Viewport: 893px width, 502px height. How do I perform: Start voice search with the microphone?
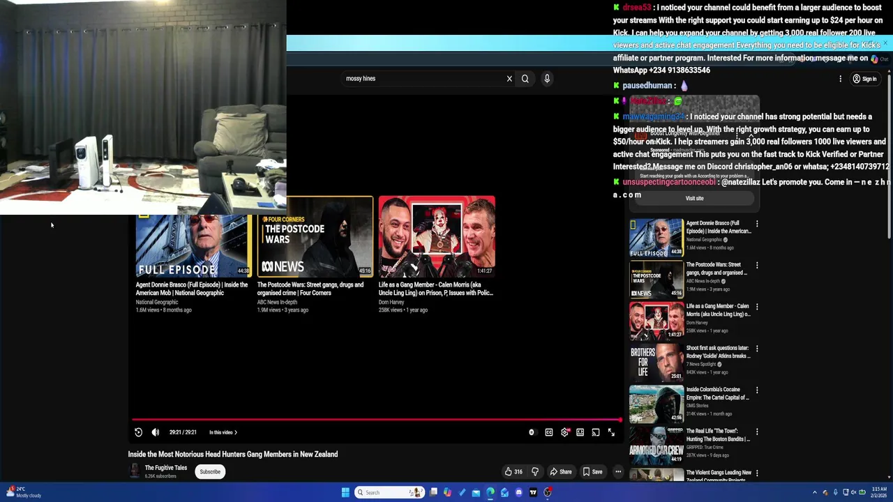pos(547,79)
